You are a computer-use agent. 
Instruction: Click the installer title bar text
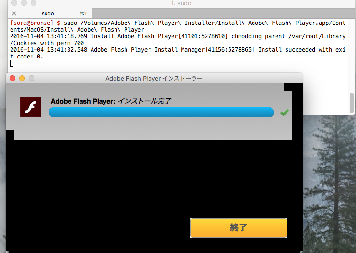154,78
